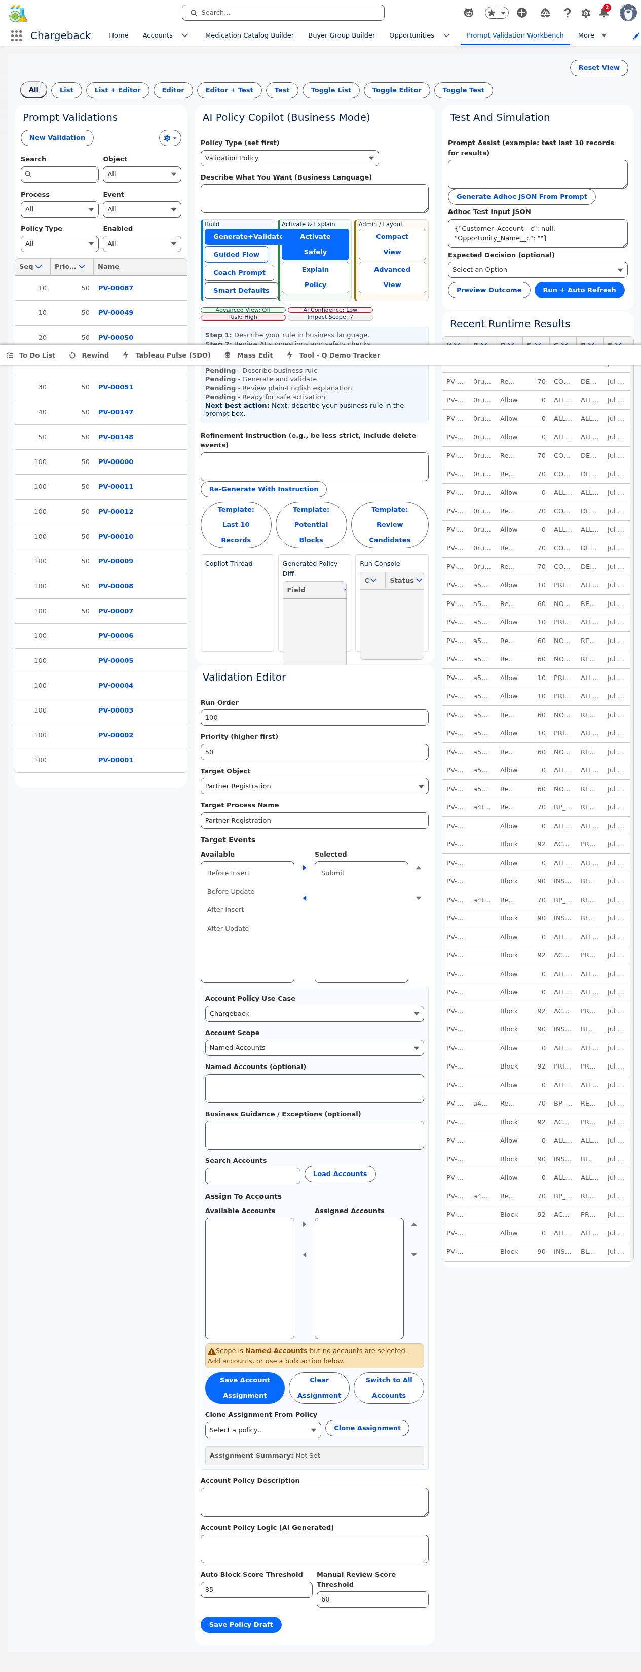Open Mass Edit utility item
The width and height of the screenshot is (641, 1672).
[x=248, y=355]
